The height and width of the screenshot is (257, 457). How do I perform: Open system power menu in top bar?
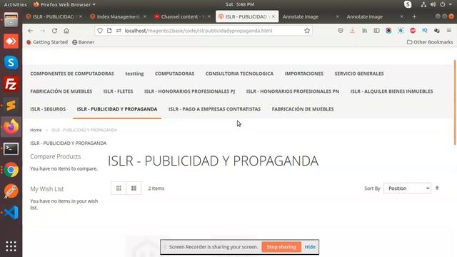(446, 4)
